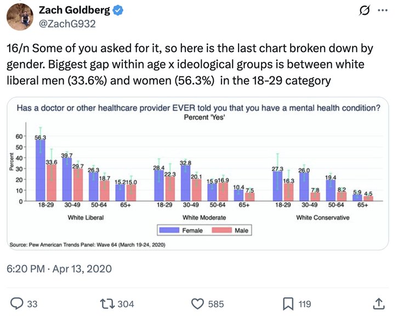Click the Grok slashed circle icon

[365, 10]
